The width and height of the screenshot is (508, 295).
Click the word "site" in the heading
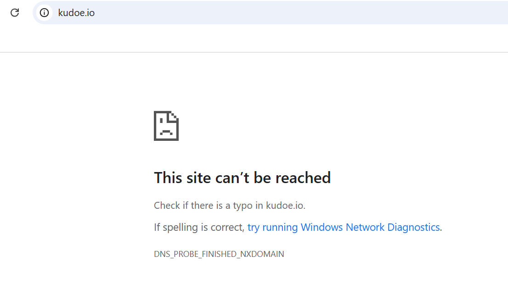199,178
